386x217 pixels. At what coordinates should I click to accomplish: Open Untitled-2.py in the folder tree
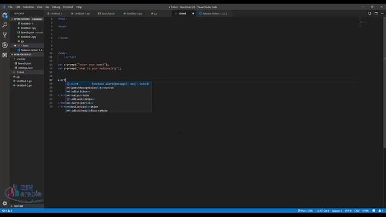(x=27, y=86)
